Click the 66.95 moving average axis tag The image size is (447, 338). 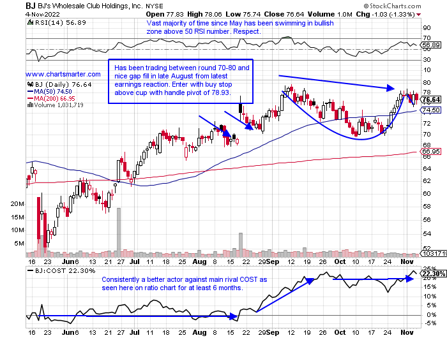(x=431, y=151)
